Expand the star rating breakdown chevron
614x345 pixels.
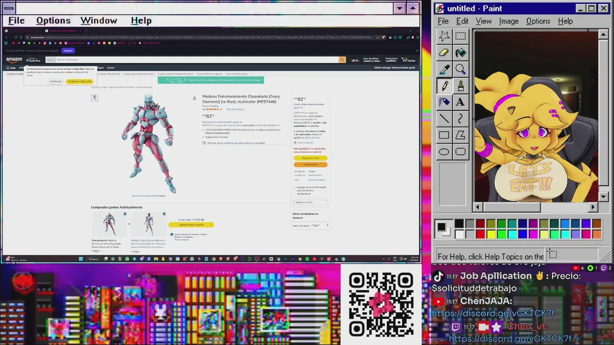[x=222, y=109]
